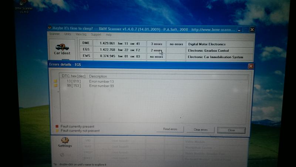Screen dimensions: 296x167
Task: Click Description column header
Action: tap(98, 76)
